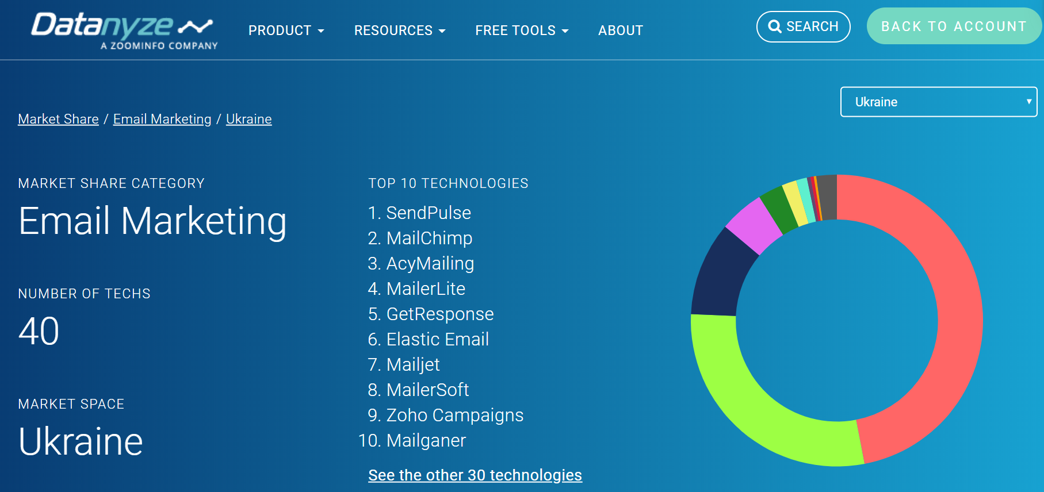The image size is (1044, 492).
Task: Select GetResponse in the top 10 list
Action: [x=440, y=314]
